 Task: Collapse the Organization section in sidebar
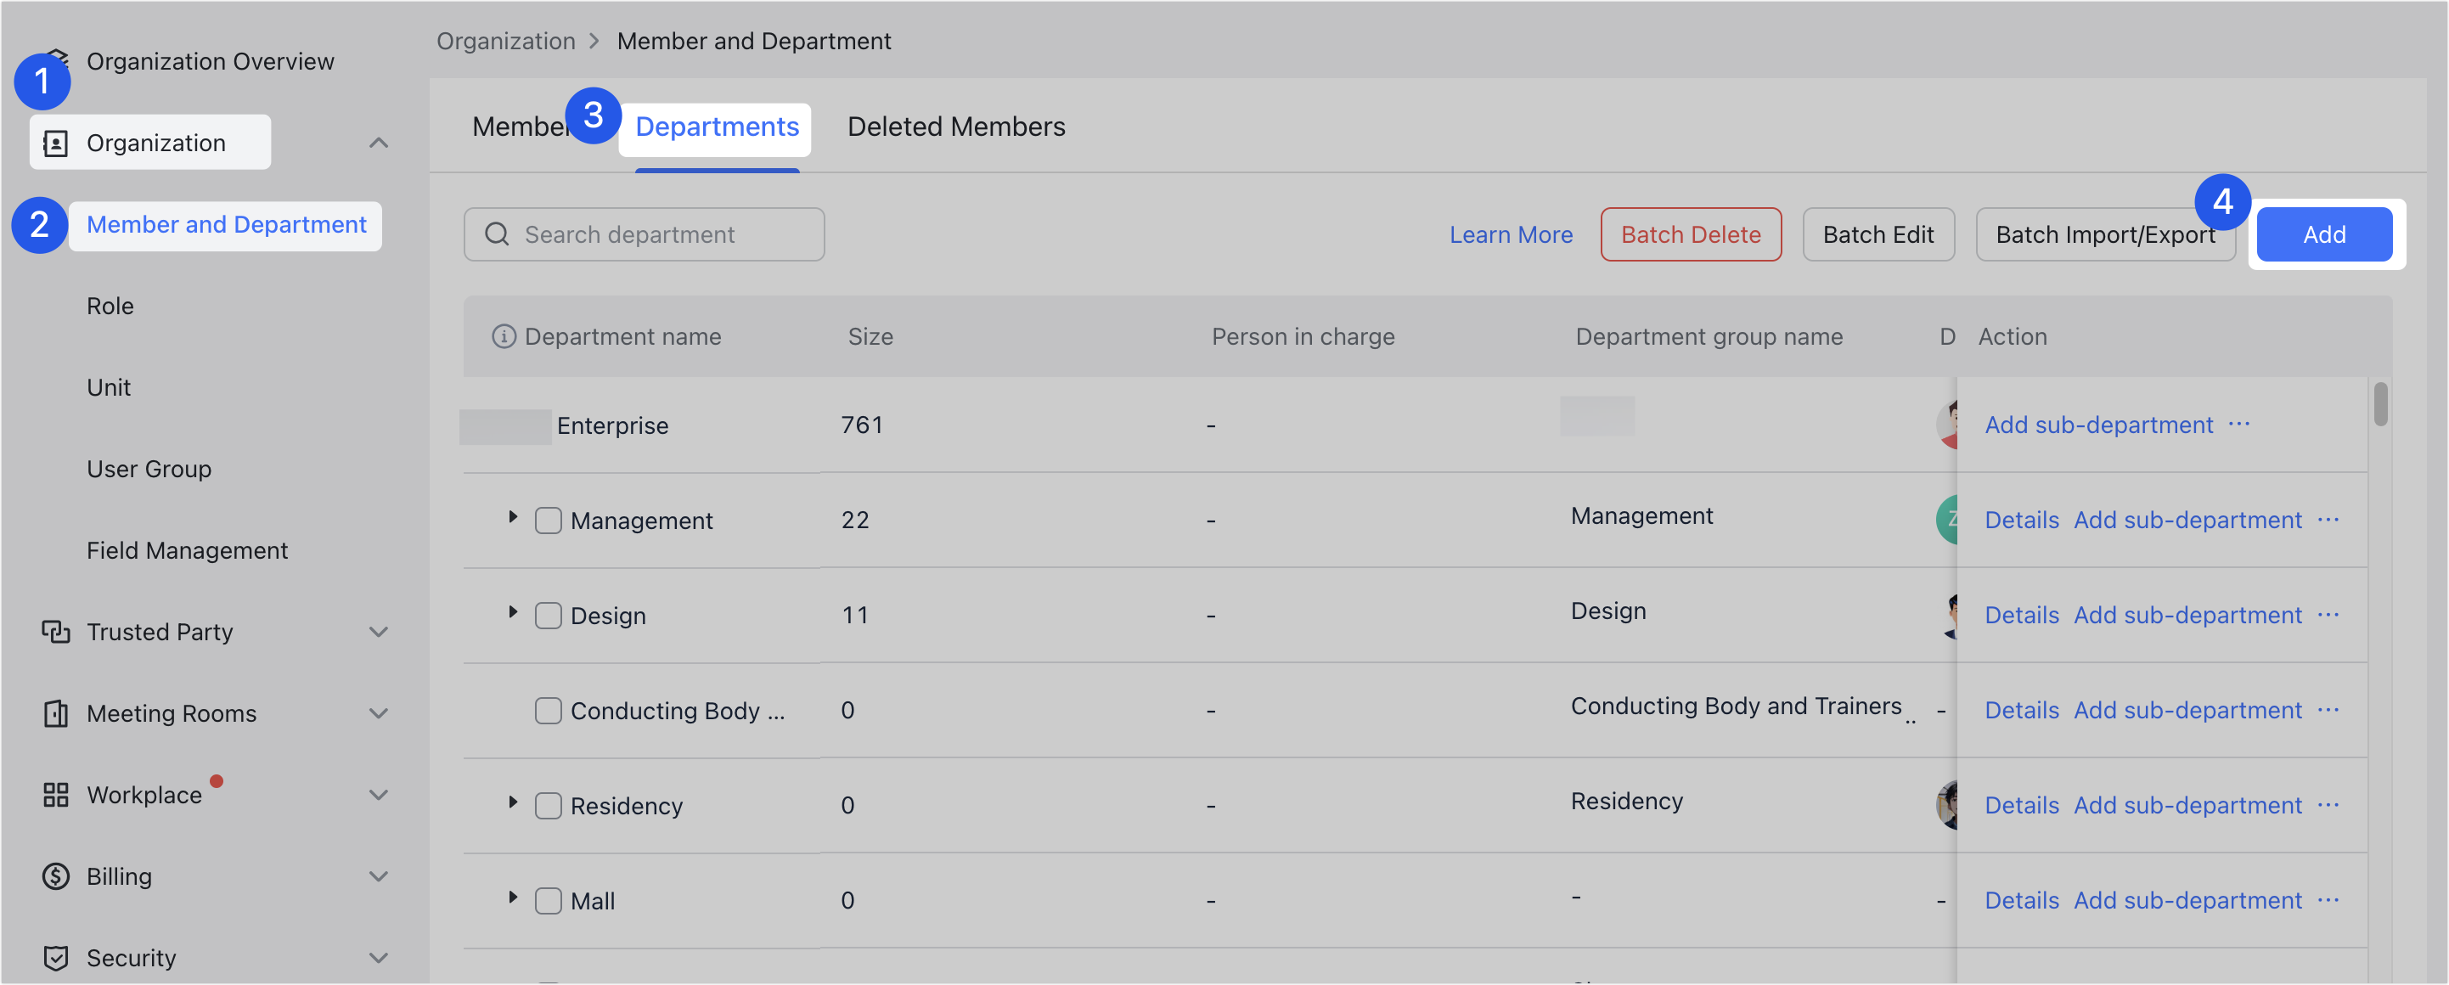click(x=379, y=142)
